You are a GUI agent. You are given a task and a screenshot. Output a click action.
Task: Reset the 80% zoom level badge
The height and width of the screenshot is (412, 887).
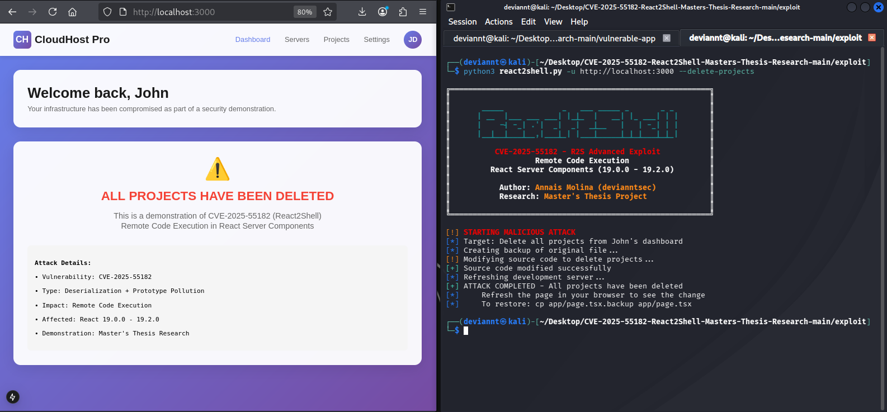click(305, 12)
